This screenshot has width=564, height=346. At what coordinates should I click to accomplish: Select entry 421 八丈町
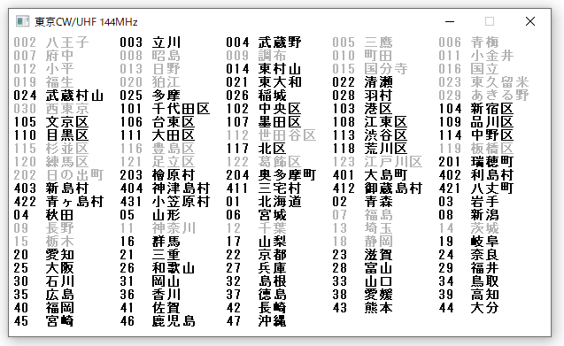(476, 188)
